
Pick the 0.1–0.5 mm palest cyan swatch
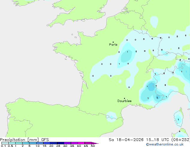tap(5, 143)
